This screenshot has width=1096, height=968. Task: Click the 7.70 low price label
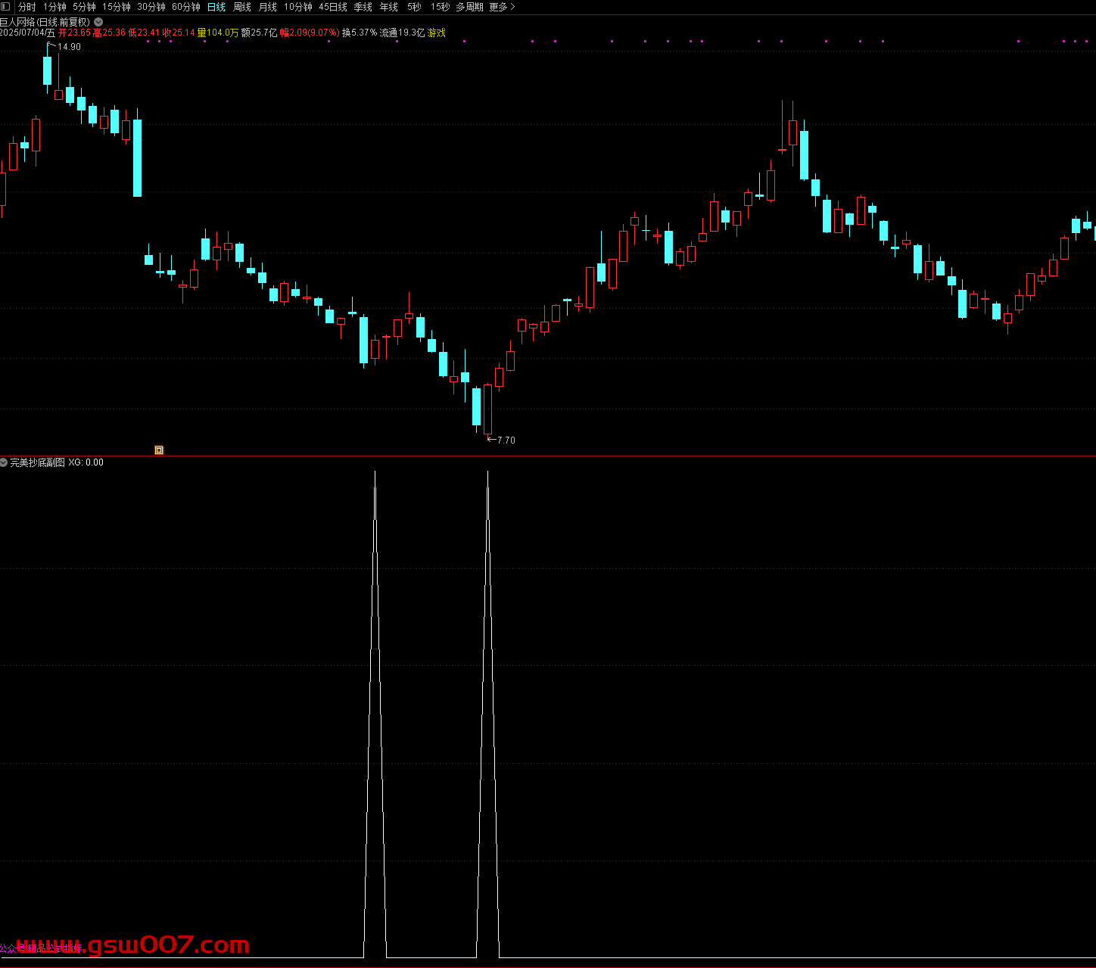tap(506, 440)
